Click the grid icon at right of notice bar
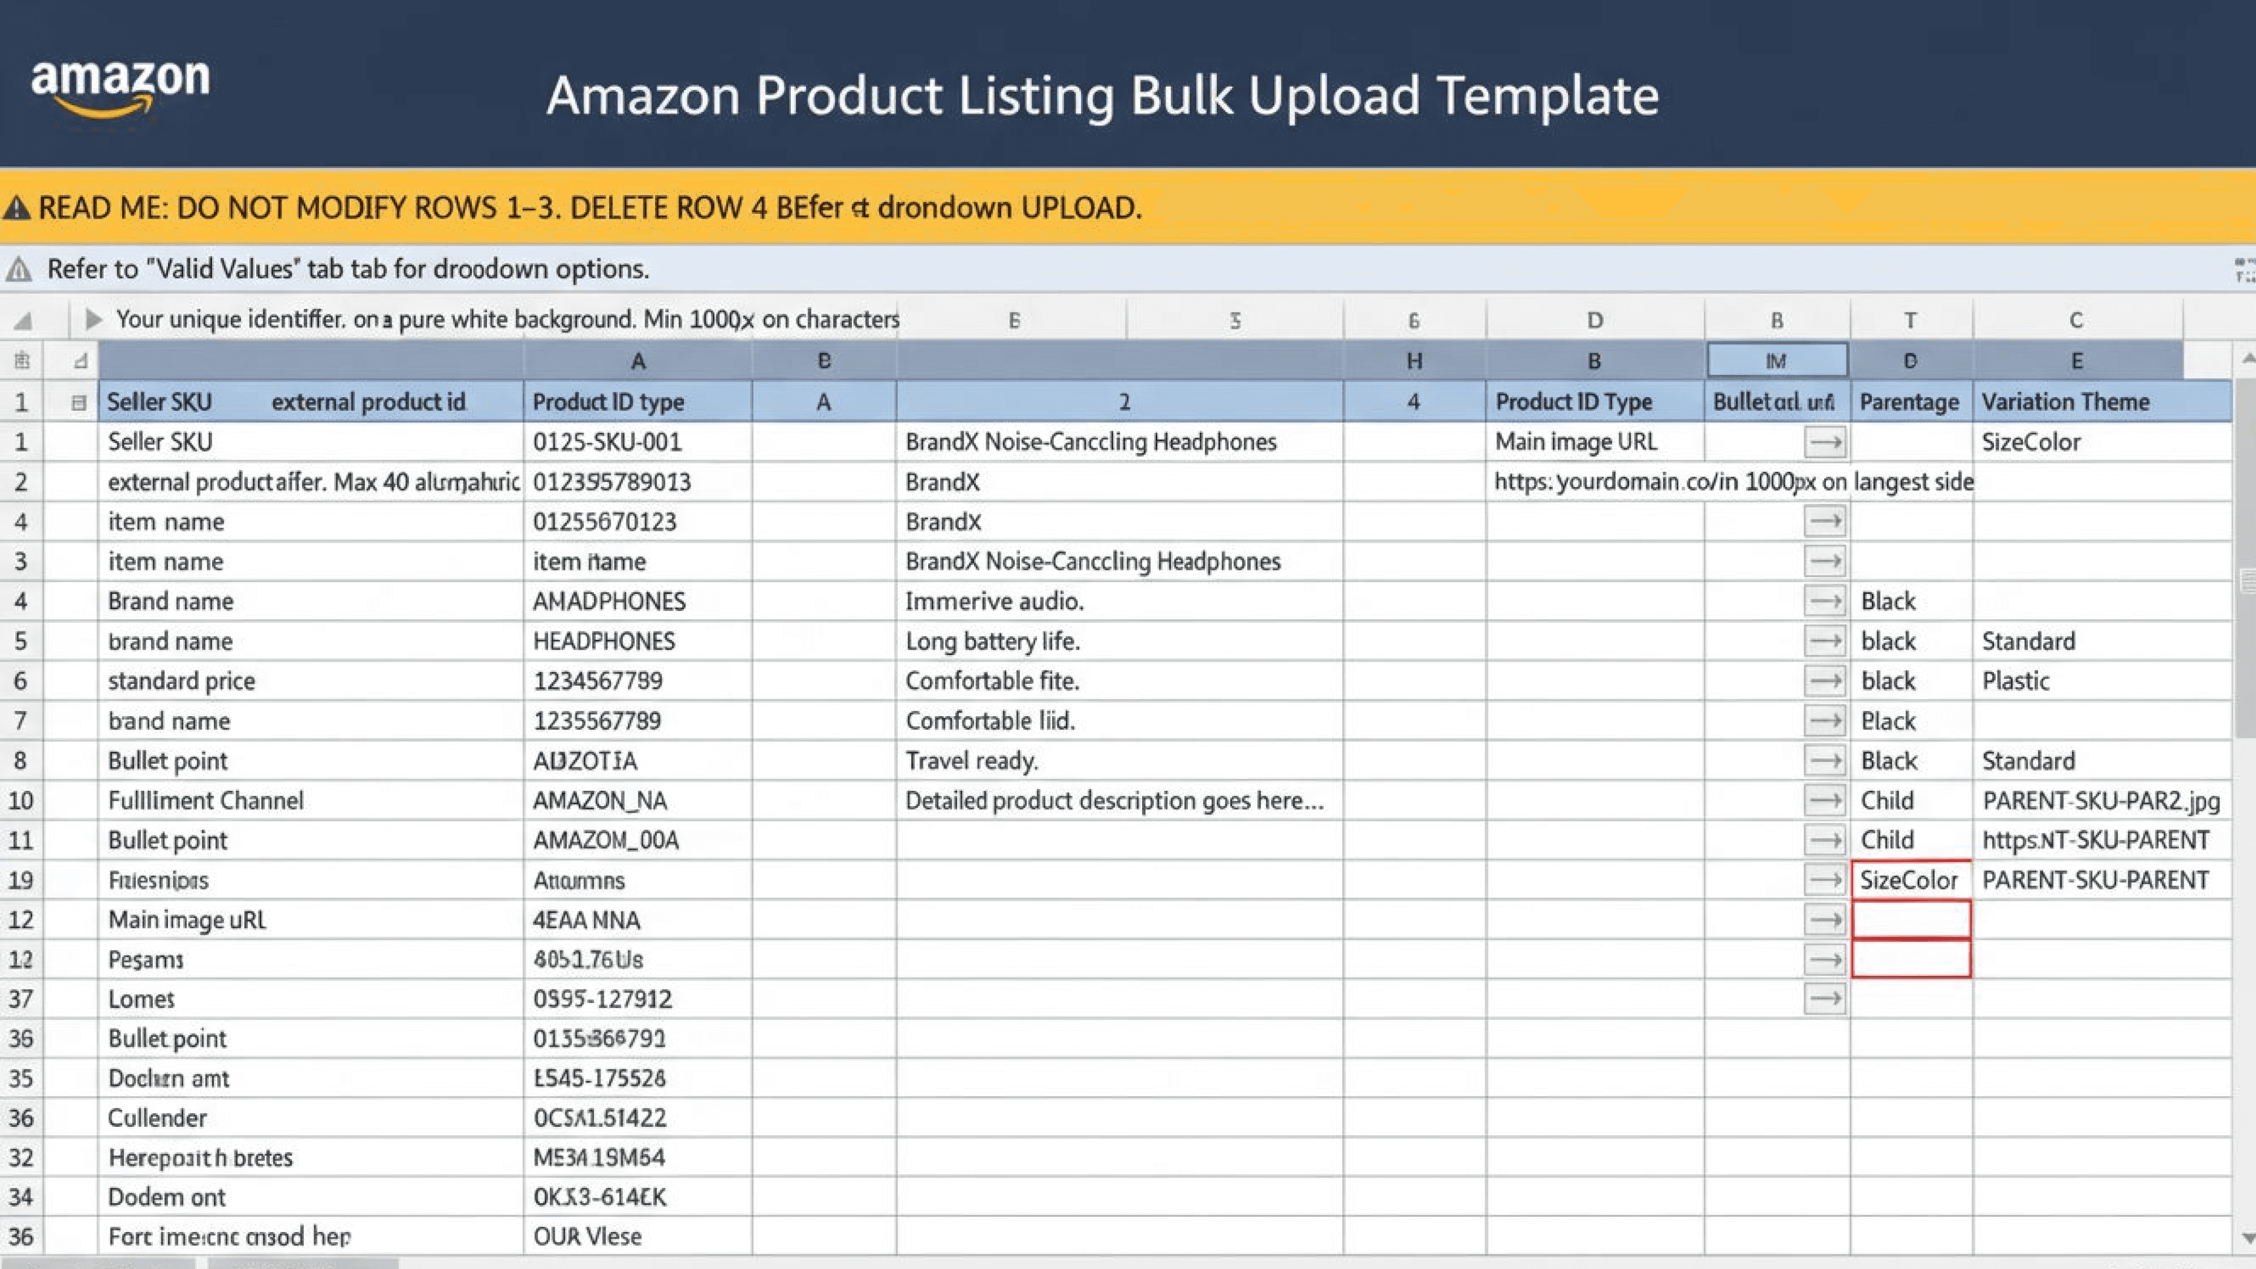This screenshot has width=2256, height=1269. [2245, 270]
